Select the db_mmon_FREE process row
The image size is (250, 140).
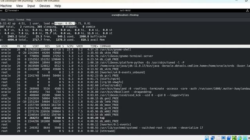[x=125, y=105]
